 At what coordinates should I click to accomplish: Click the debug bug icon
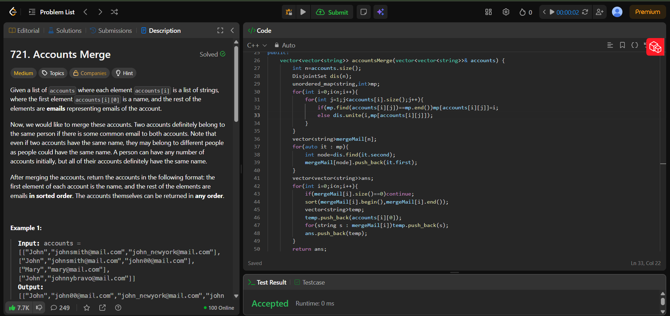coord(289,12)
